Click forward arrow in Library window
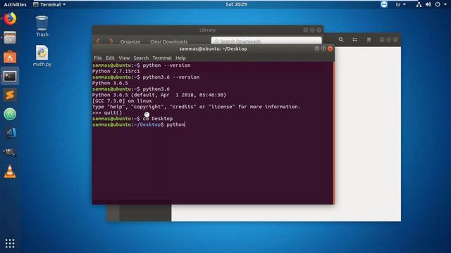This screenshot has width=451, height=253. coord(111,41)
